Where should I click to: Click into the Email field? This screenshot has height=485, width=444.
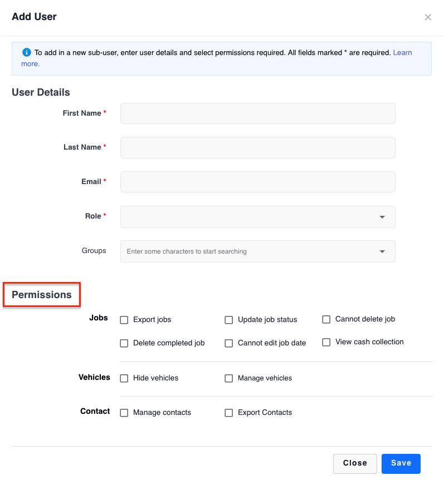(258, 182)
